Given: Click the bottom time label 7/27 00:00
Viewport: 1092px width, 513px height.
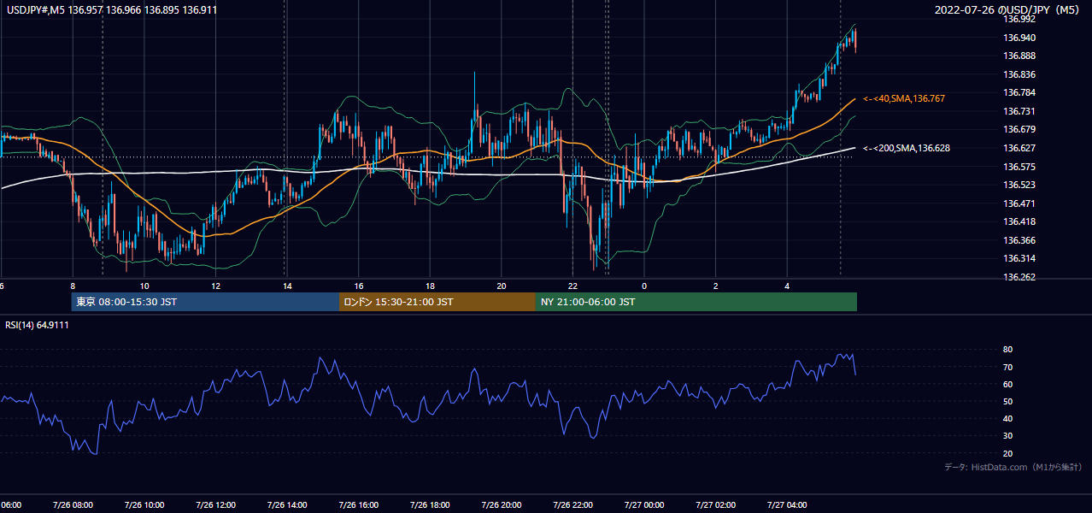Looking at the screenshot, I should pyautogui.click(x=644, y=504).
